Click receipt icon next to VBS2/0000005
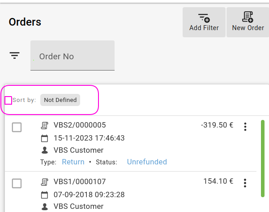 coord(44,125)
